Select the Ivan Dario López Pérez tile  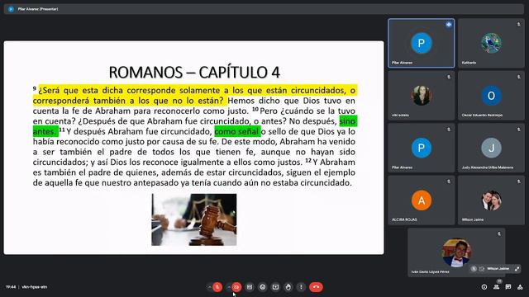pyautogui.click(x=456, y=252)
